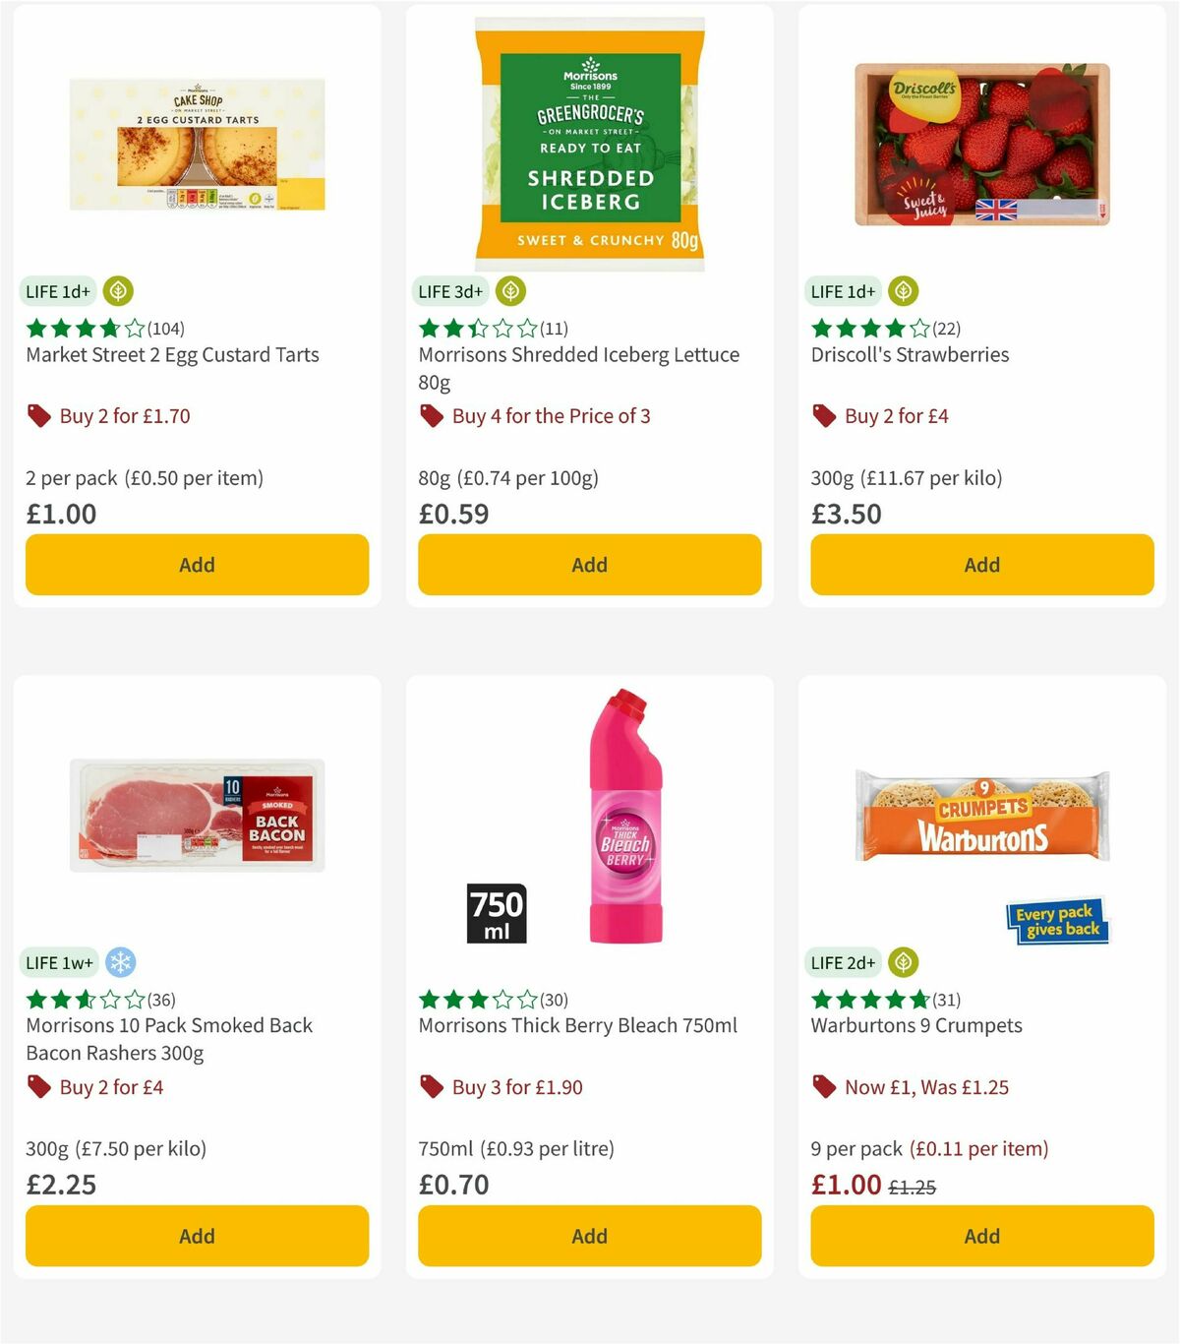1180x1344 pixels.
Task: Click the leaf icon on the strawberries card
Action: (903, 291)
